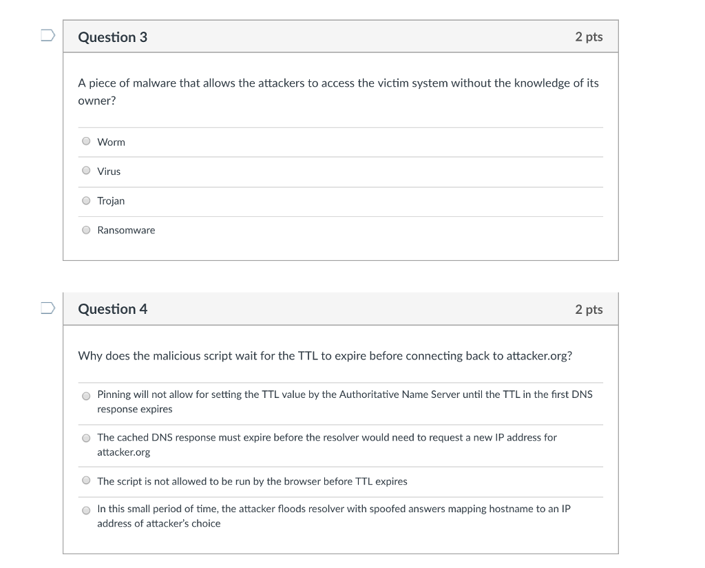Viewport: 705px width, 568px height.
Task: Click the Ransomware option label text
Action: 126,230
